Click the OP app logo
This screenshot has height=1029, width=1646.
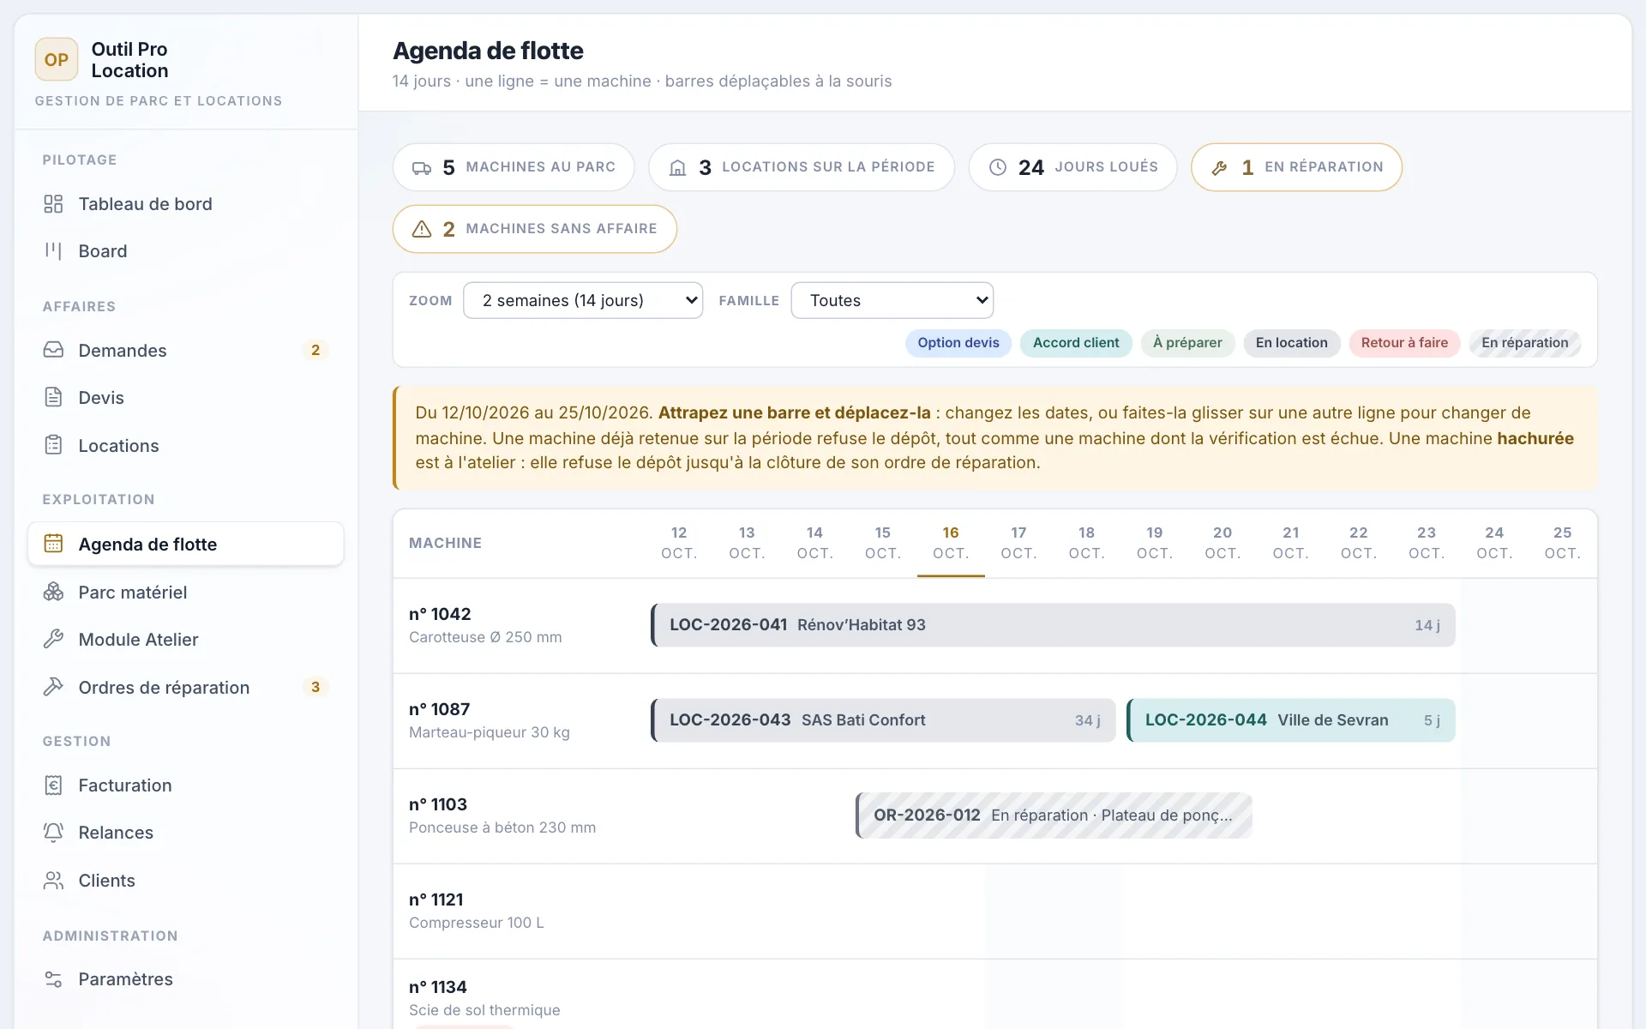click(57, 60)
